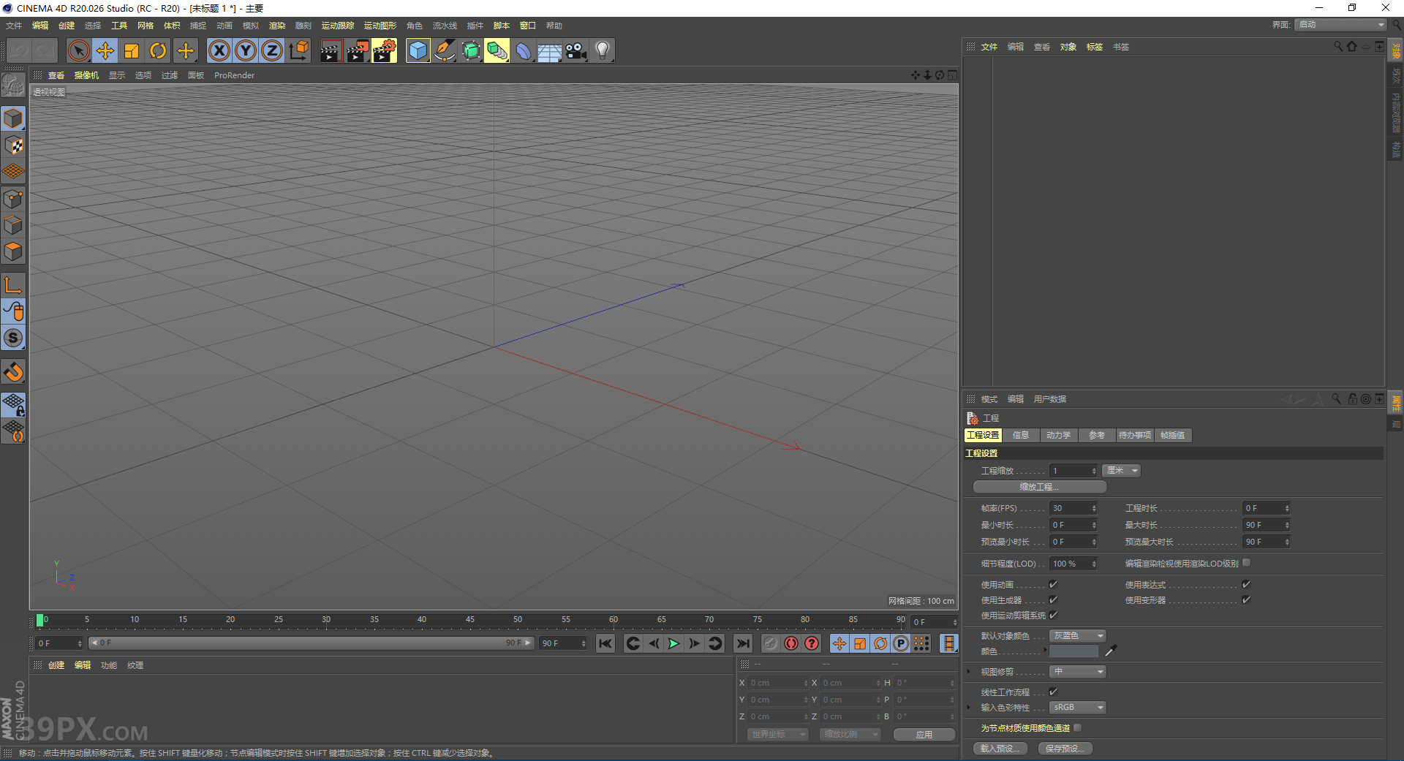Switch to the 动力学 tab
Image resolution: width=1404 pixels, height=761 pixels.
pos(1058,435)
